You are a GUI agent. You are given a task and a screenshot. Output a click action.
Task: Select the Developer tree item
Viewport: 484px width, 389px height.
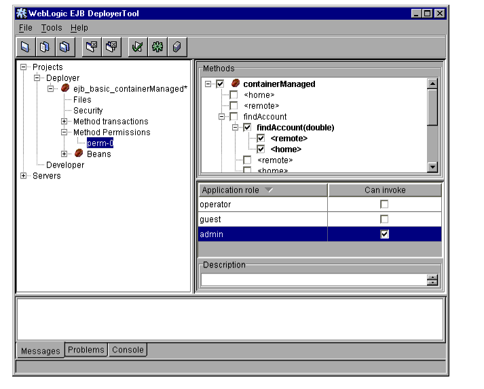pyautogui.click(x=65, y=165)
